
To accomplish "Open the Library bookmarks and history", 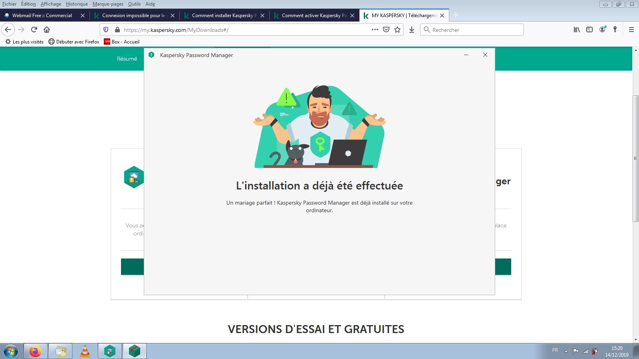I will pos(577,30).
